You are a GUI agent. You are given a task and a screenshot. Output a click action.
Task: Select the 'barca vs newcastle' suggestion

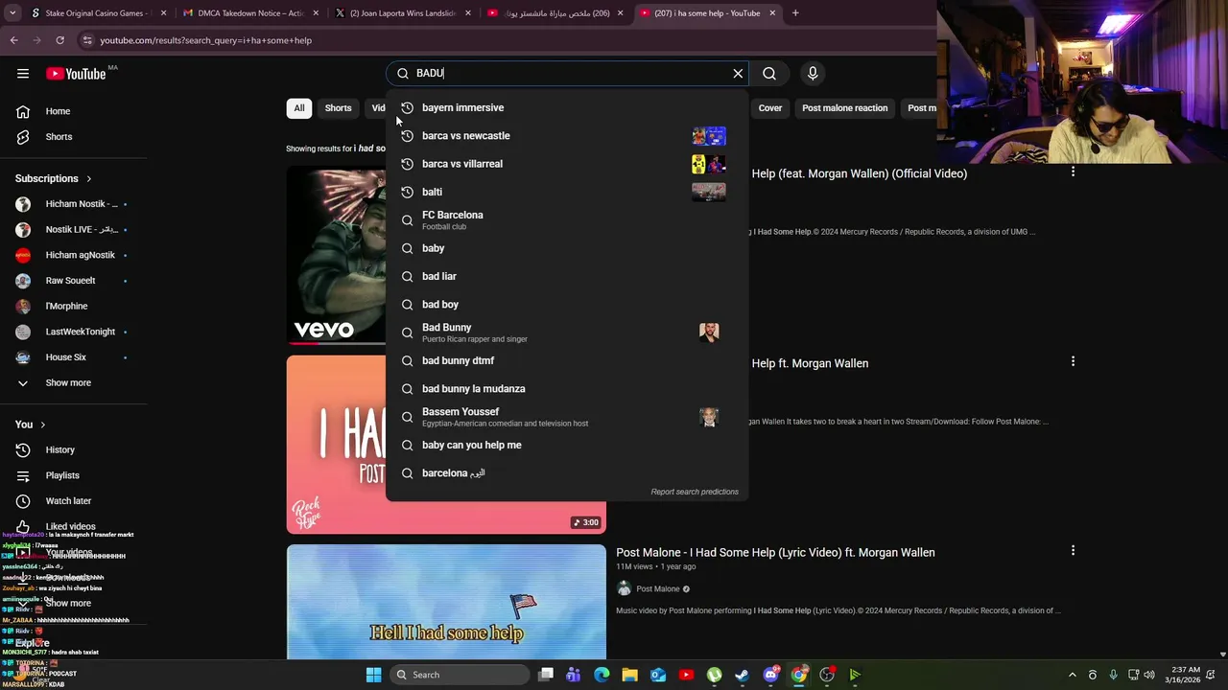tap(566, 135)
